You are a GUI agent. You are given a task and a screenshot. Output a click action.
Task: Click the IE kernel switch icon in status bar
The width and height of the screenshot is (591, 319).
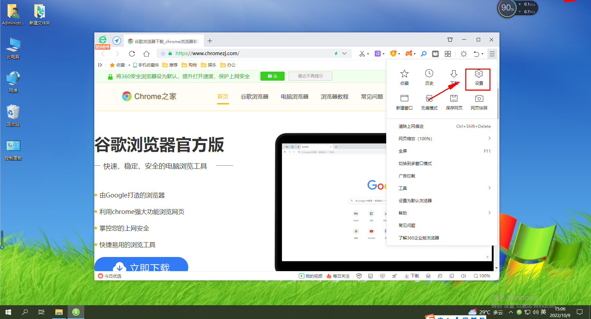point(440,276)
